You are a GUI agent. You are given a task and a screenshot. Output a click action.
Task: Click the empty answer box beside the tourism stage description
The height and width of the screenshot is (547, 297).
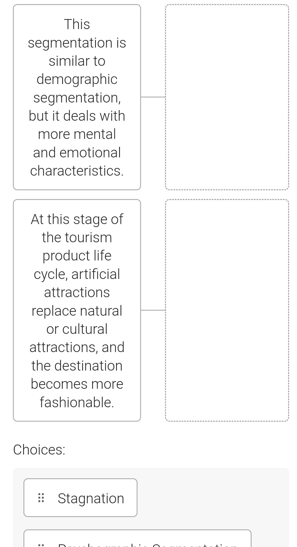click(227, 310)
